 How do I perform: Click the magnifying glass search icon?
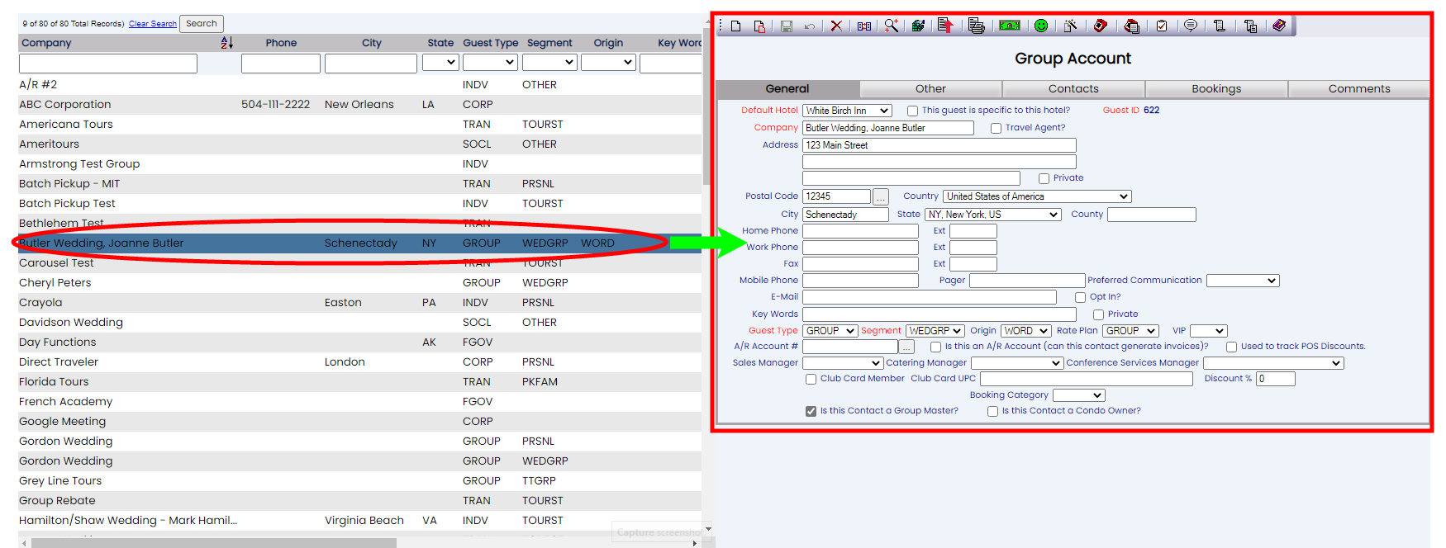(x=891, y=26)
